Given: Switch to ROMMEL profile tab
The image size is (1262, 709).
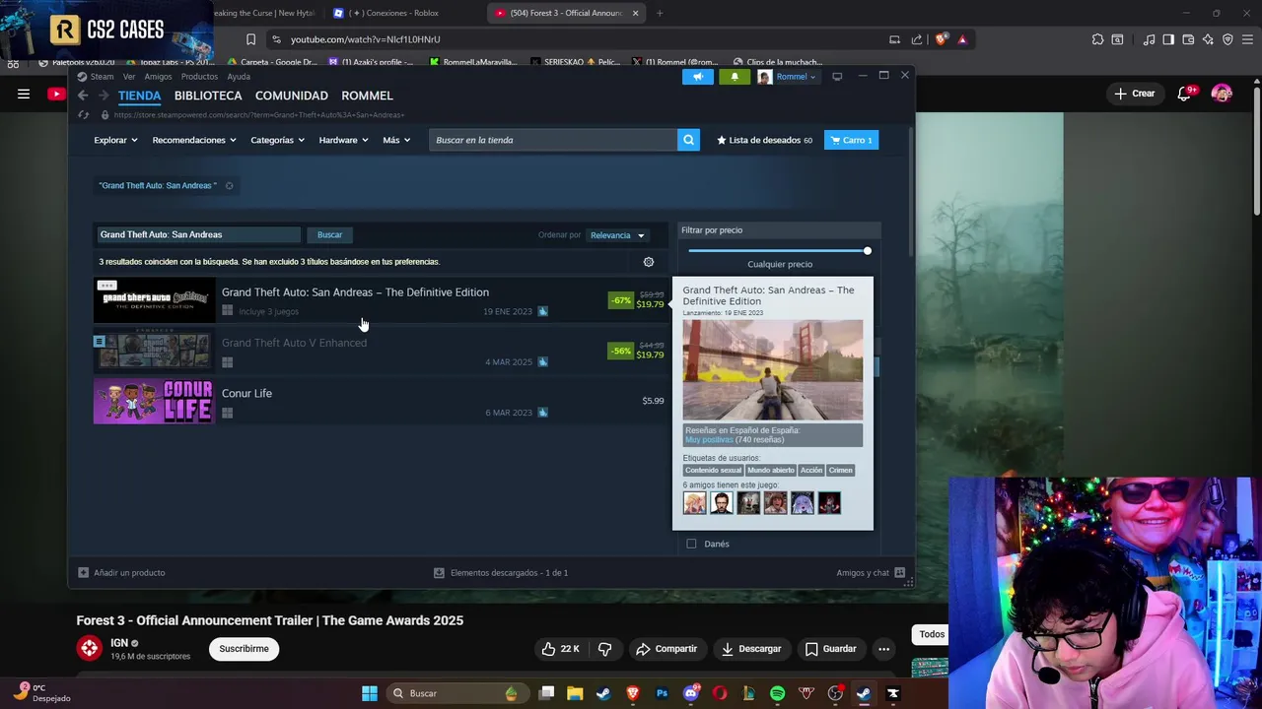Looking at the screenshot, I should [x=367, y=96].
